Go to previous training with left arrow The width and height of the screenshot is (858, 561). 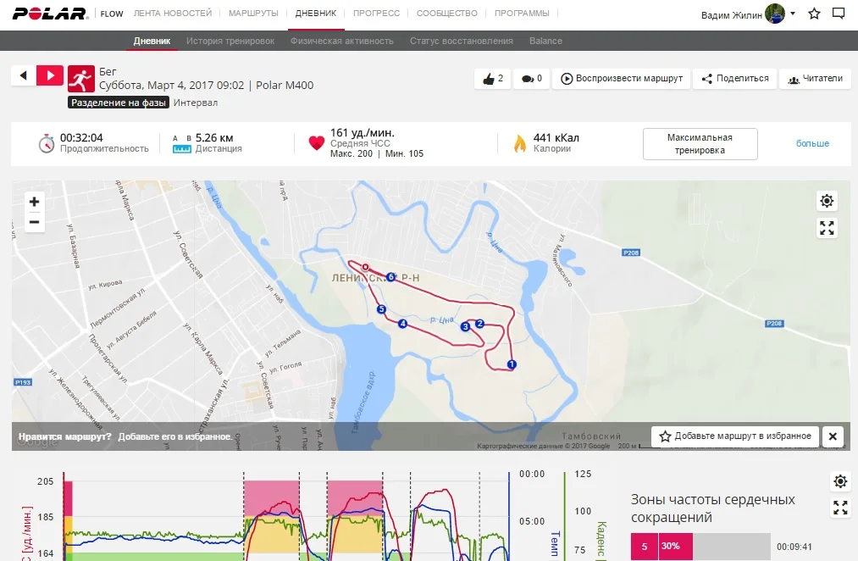pos(23,75)
